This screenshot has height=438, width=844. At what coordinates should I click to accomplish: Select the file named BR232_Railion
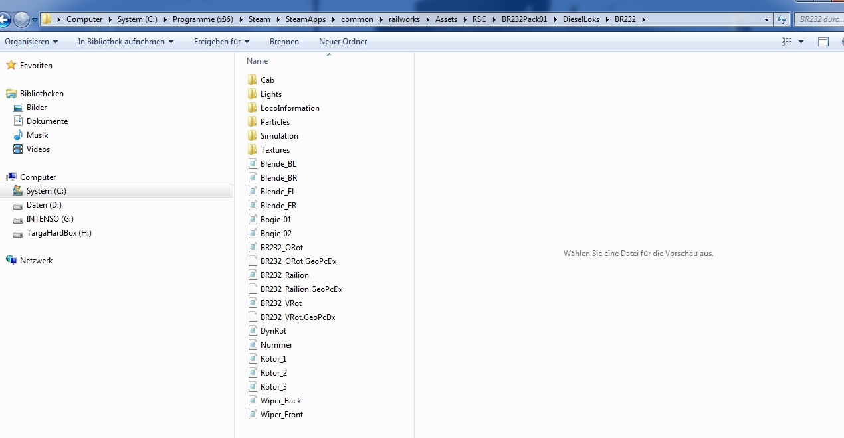tap(284, 275)
